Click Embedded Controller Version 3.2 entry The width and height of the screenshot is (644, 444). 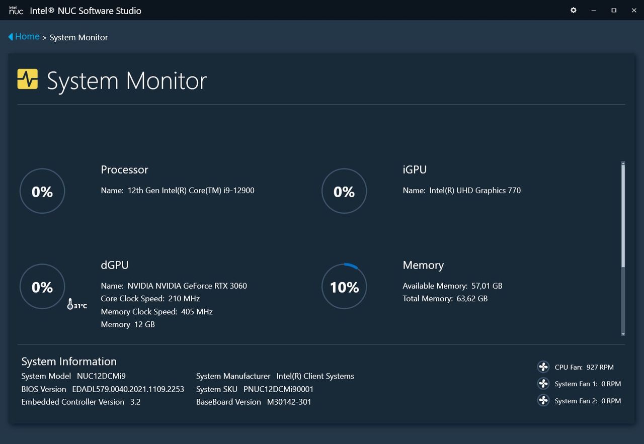81,402
